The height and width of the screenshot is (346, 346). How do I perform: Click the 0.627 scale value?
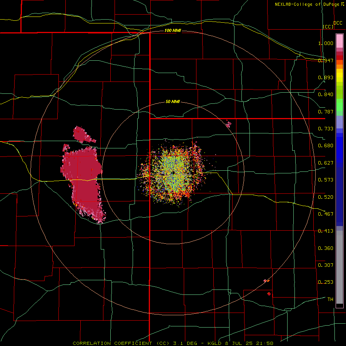coord(326,163)
